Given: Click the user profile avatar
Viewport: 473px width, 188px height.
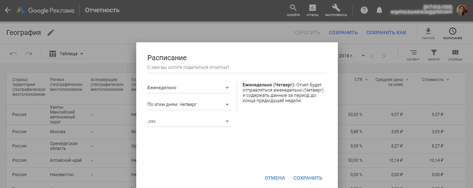Looking at the screenshot, I should point(462,10).
